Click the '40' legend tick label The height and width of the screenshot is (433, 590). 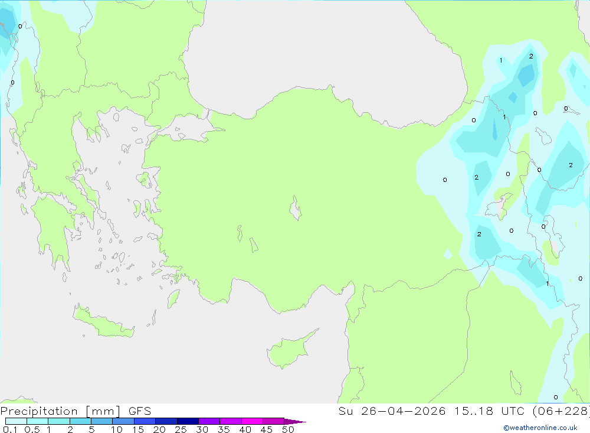[x=245, y=429]
